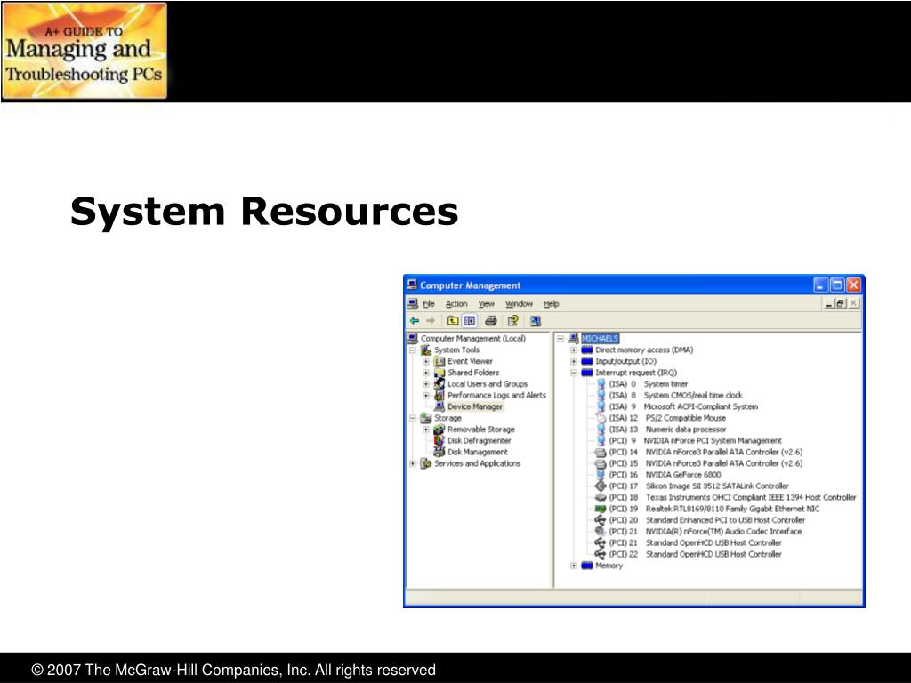Collapse the Storage tree node
The image size is (911, 683).
click(413, 418)
